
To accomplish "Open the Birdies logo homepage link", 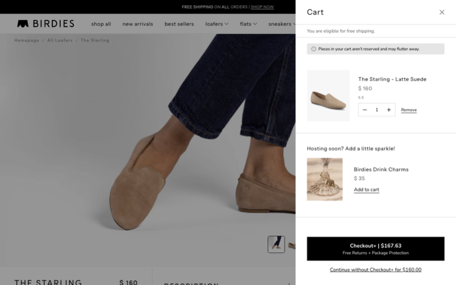I will pyautogui.click(x=46, y=23).
